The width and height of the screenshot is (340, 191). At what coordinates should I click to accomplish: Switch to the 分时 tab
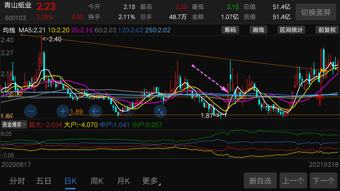click(17, 181)
